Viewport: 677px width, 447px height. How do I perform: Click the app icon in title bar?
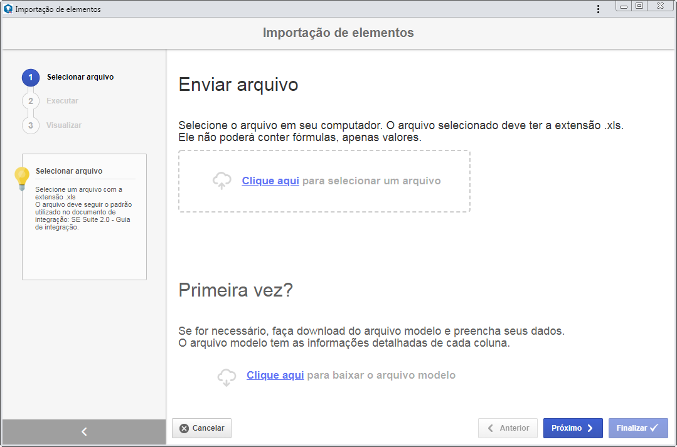(8, 9)
